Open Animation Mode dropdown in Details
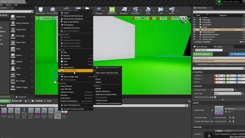245x138 pixels. pyautogui.click(x=224, y=90)
